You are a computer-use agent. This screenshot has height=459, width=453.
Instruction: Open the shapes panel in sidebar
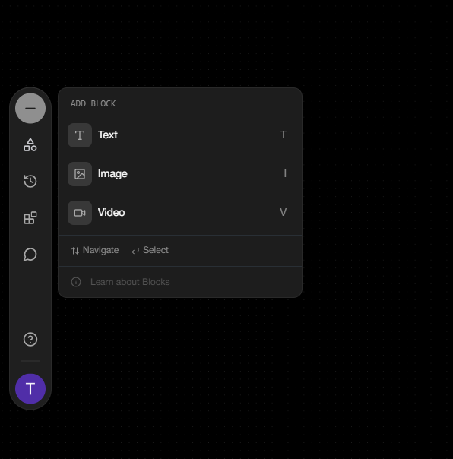[30, 145]
